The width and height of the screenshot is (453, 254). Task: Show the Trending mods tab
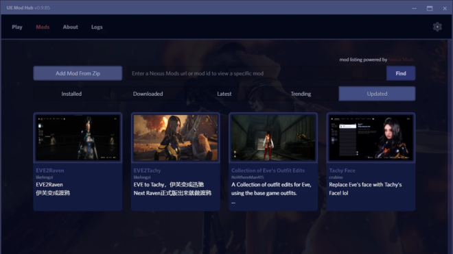click(x=301, y=94)
